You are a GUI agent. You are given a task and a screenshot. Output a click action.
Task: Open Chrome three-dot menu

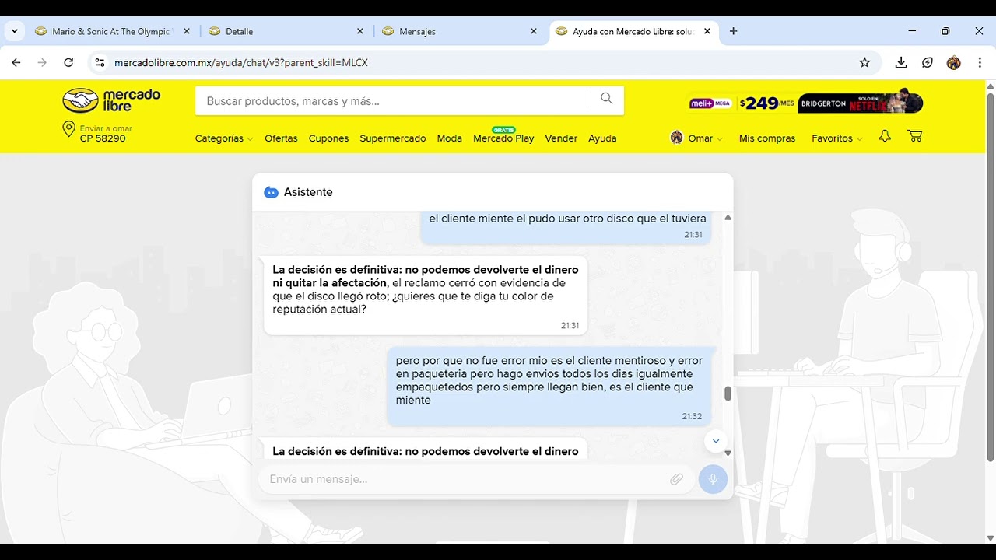tap(980, 62)
